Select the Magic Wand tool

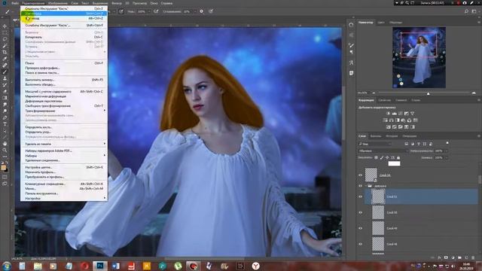pyautogui.click(x=5, y=45)
